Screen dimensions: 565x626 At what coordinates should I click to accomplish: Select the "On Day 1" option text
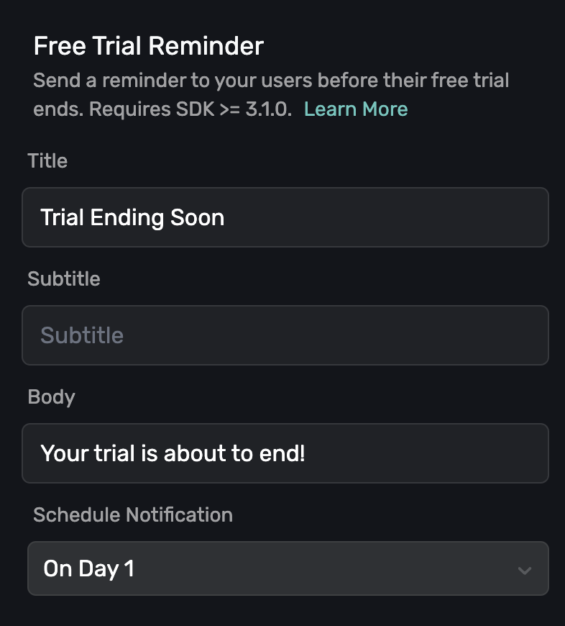89,568
